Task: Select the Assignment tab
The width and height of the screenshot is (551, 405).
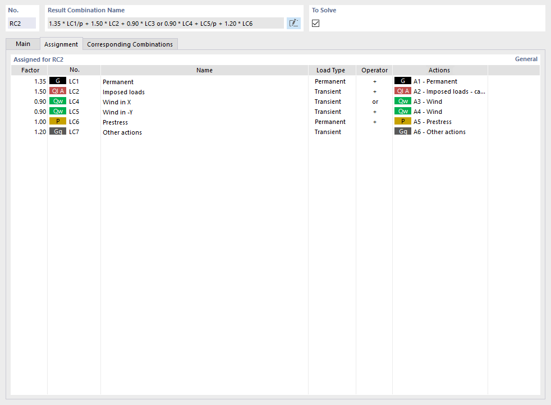Action: pos(61,44)
